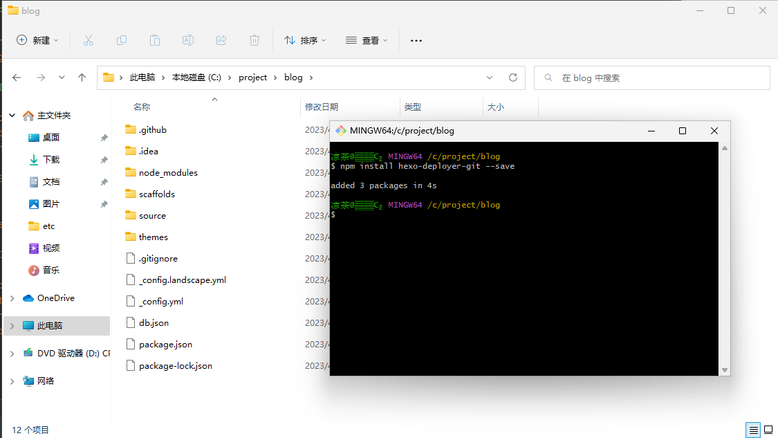Open the three-dots more options menu

[x=416, y=41]
